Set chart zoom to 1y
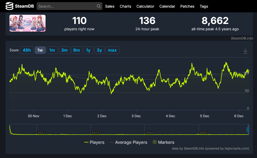The width and height of the screenshot is (257, 158). coord(88,50)
